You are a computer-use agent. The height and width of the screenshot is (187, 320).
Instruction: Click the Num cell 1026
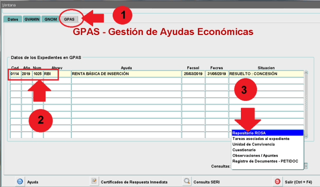[38, 73]
